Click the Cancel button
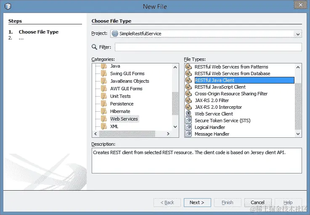This screenshot has height=215, width=310. [258, 202]
